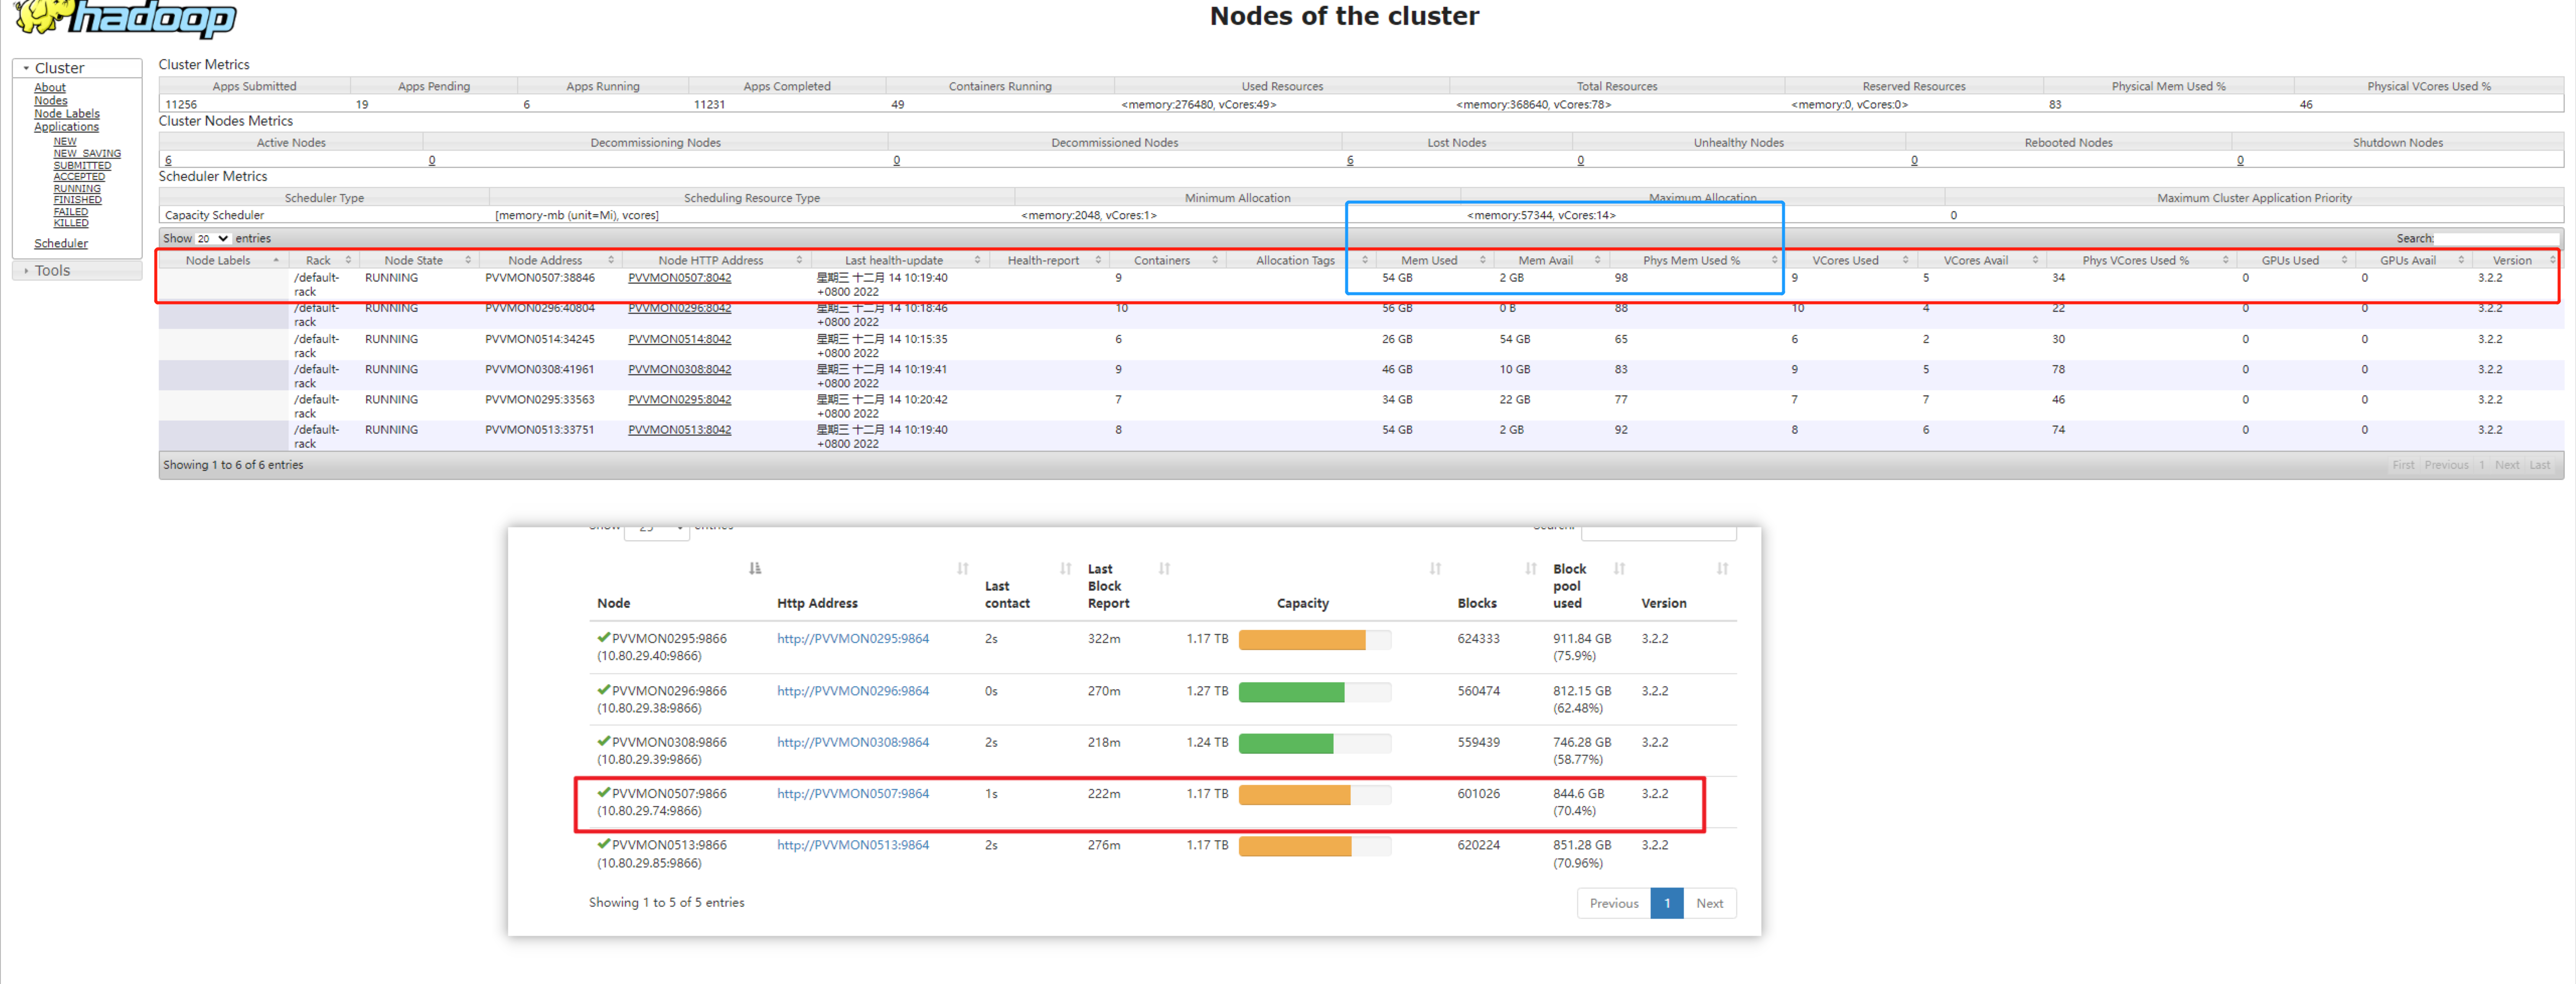
Task: Show NEW_SAVING applications
Action: [87, 153]
